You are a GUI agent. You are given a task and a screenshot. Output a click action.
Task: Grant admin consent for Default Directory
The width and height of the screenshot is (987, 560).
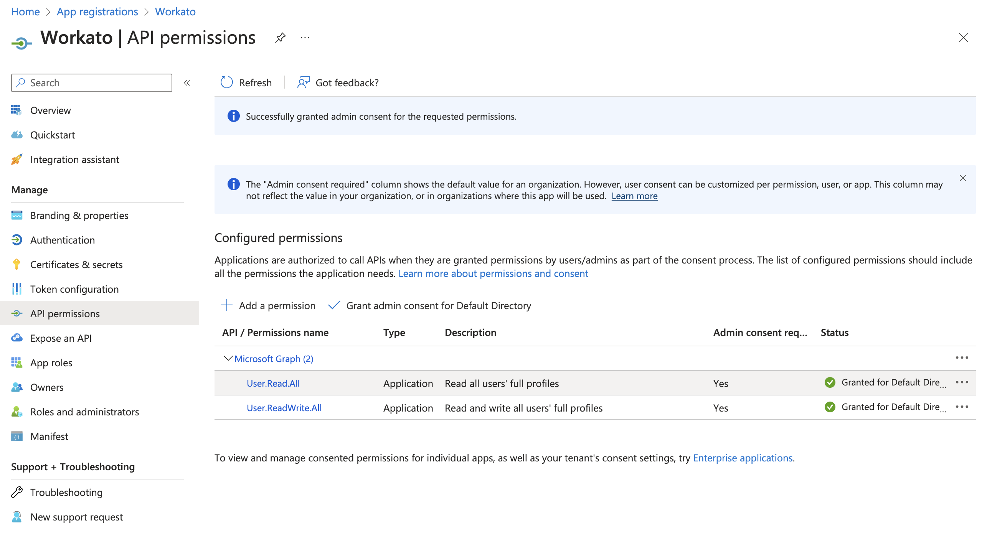[x=439, y=305]
